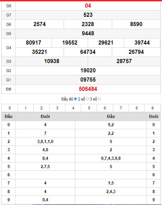Click digit filter tab 1
Viewport: 162px width, 205px height.
coord(25,108)
